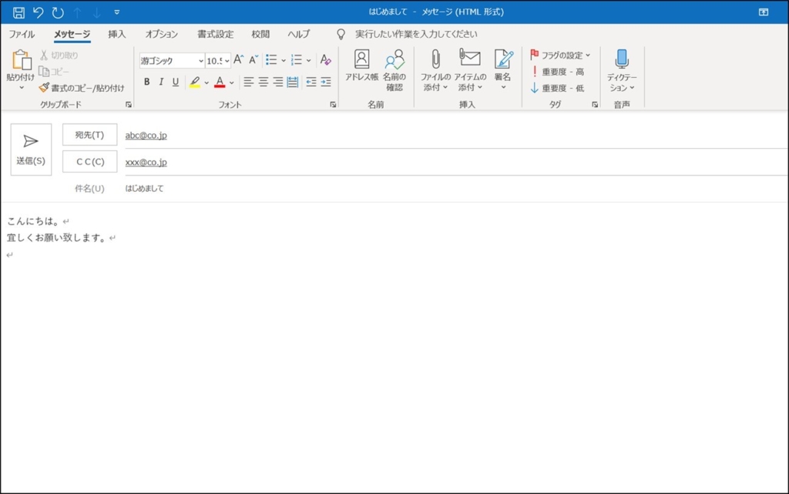The width and height of the screenshot is (789, 494).
Task: Decrease indent of paragraph
Action: point(311,82)
